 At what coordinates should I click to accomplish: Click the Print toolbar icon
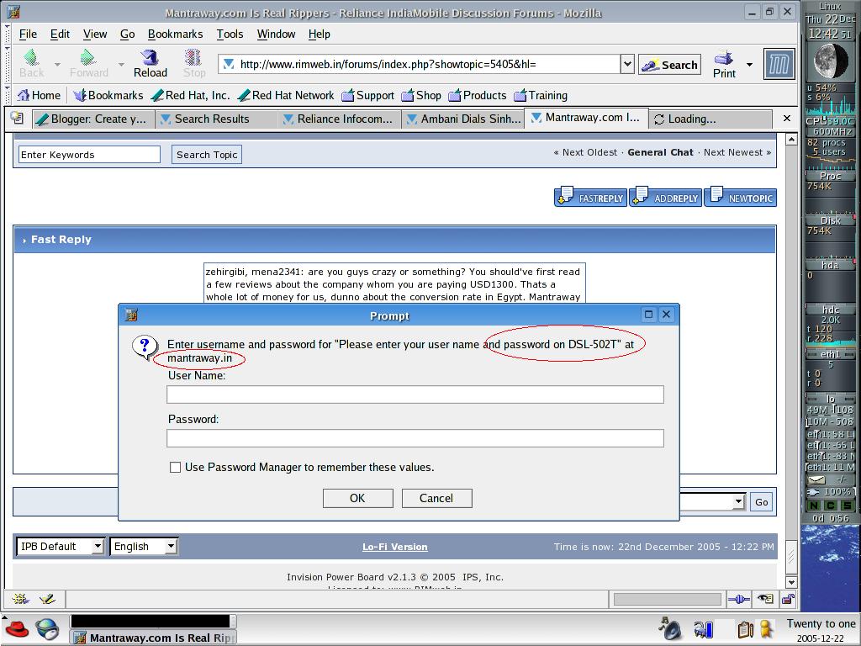point(724,64)
